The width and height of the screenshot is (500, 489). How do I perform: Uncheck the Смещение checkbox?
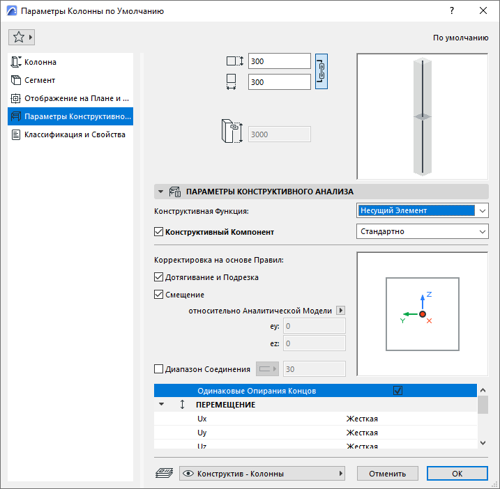click(158, 295)
